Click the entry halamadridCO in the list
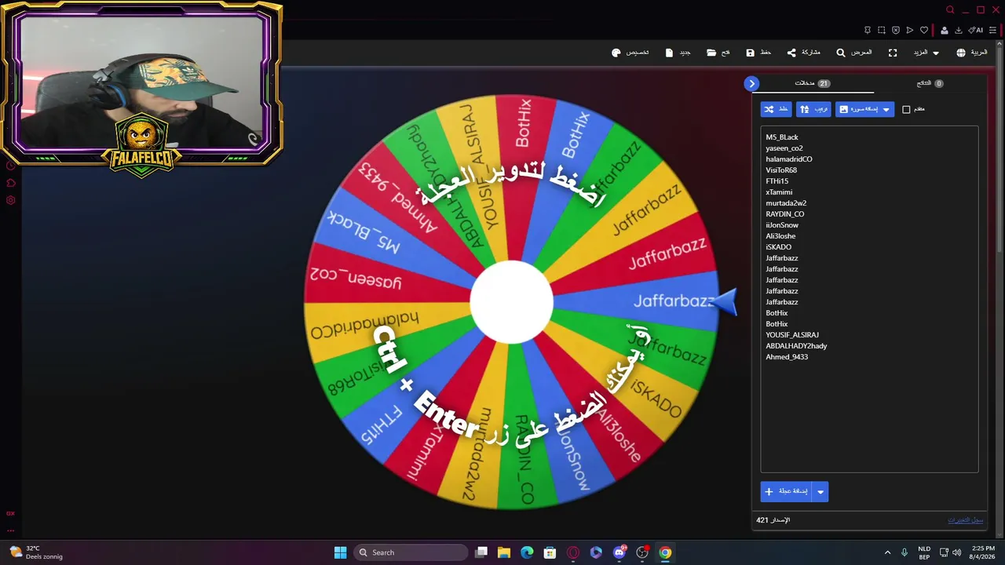Screen dimensions: 1005x565 coord(789,159)
